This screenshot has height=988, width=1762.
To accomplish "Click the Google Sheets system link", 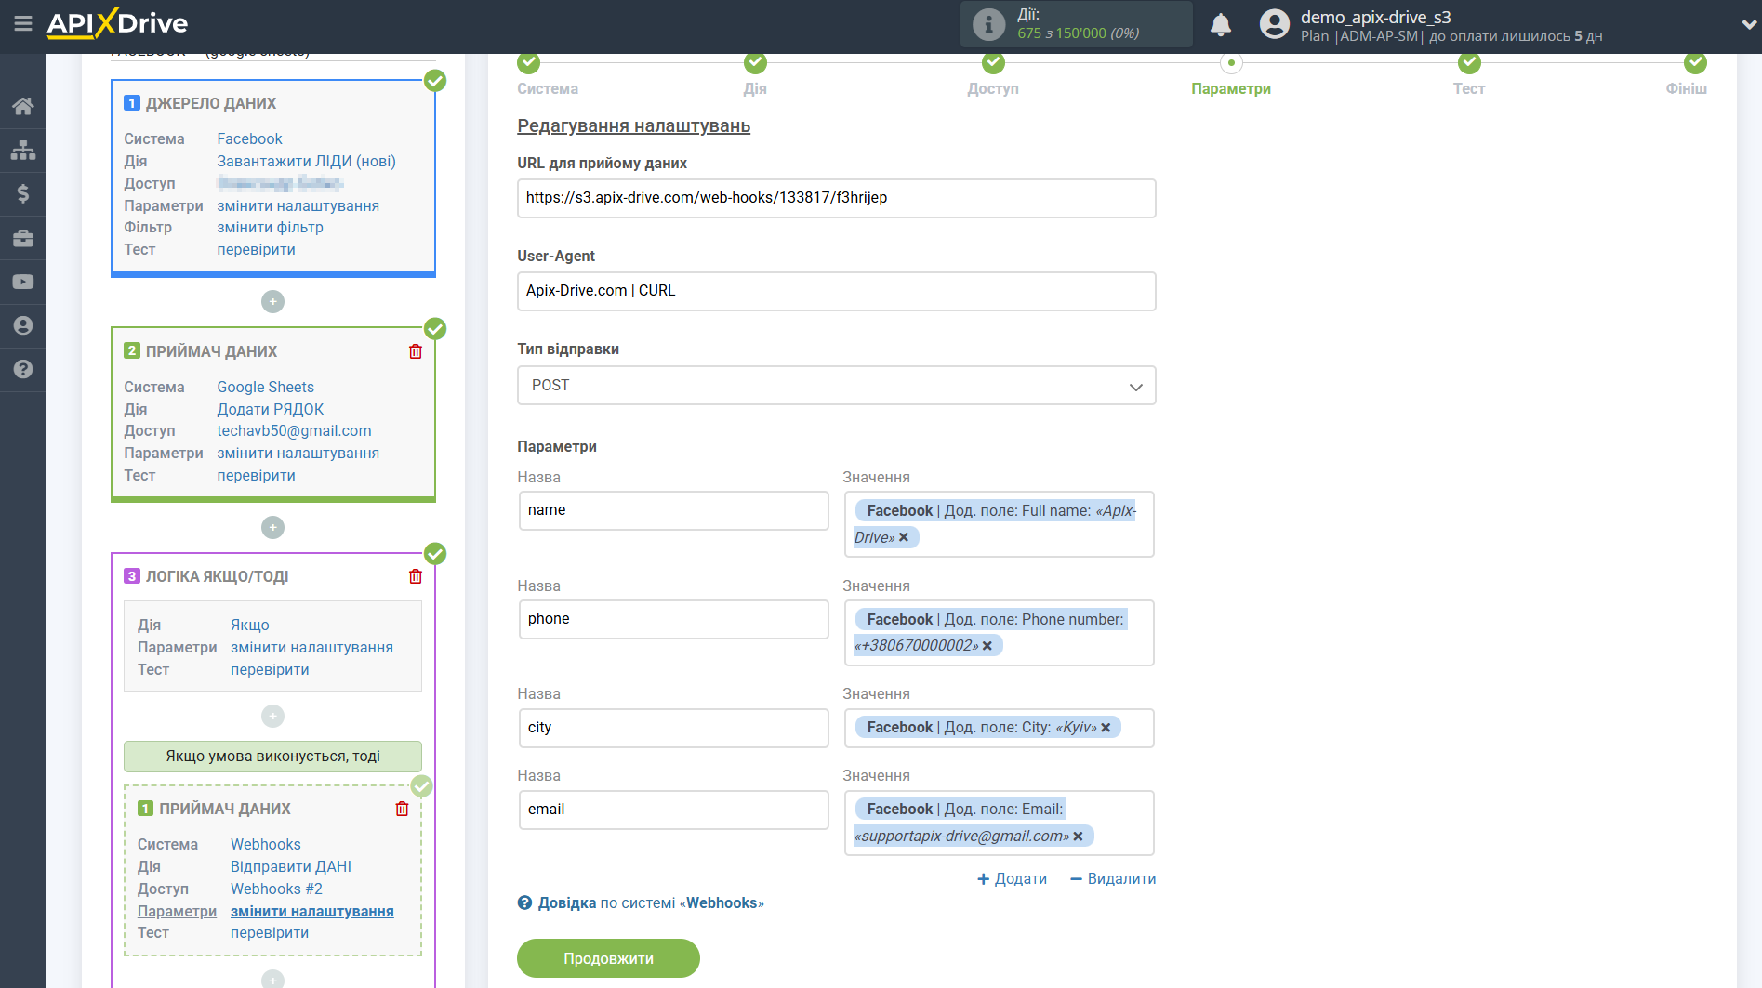I will pyautogui.click(x=265, y=387).
